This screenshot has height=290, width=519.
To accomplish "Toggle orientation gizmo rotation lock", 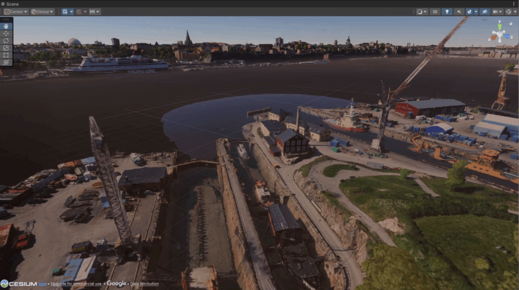I will (x=511, y=23).
